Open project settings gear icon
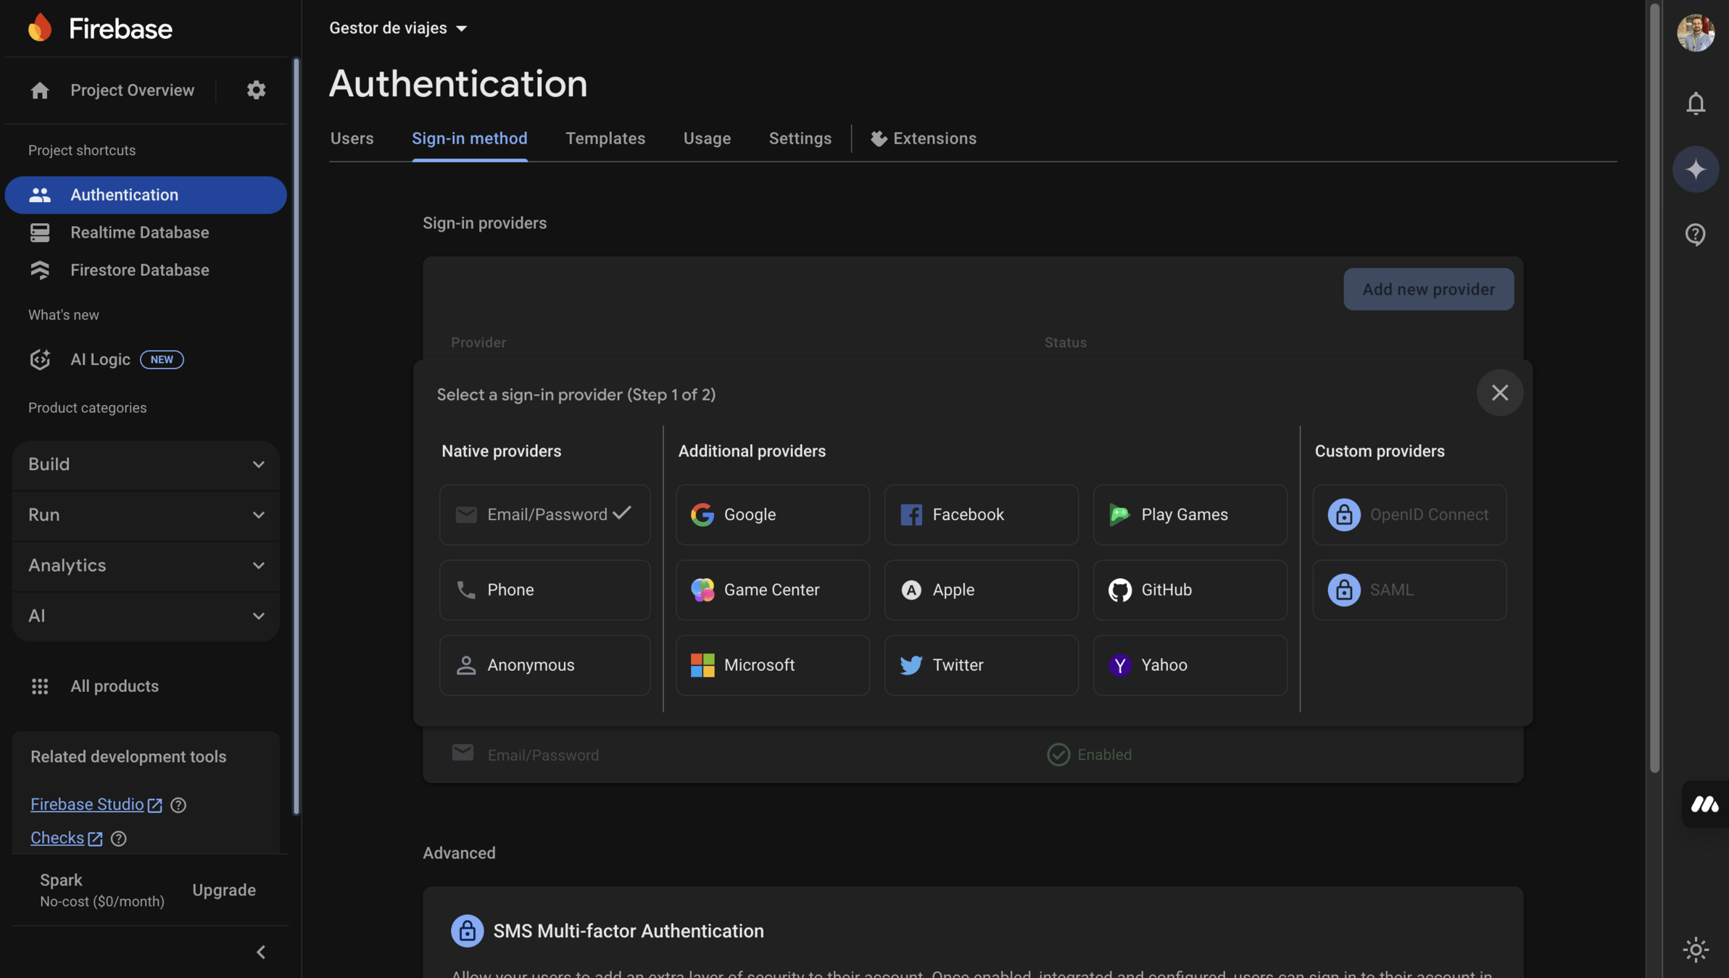Screen dimensions: 1729x978 [x=256, y=91]
